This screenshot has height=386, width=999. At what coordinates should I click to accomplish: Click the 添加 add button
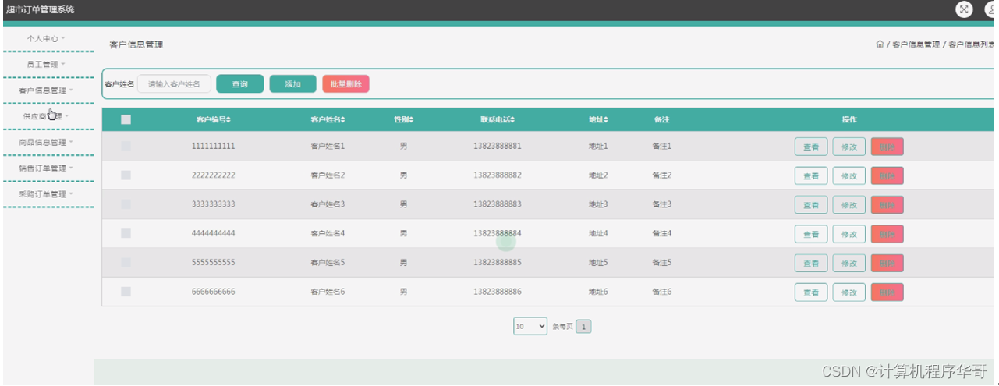click(292, 84)
